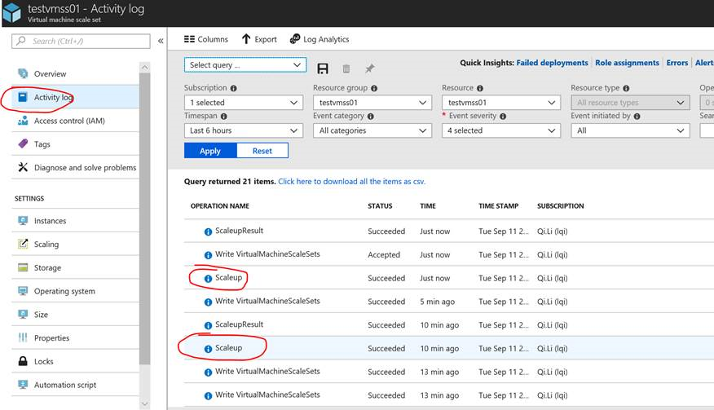Click the download all items as csv link
Screen dimensions: 714x410
point(351,182)
